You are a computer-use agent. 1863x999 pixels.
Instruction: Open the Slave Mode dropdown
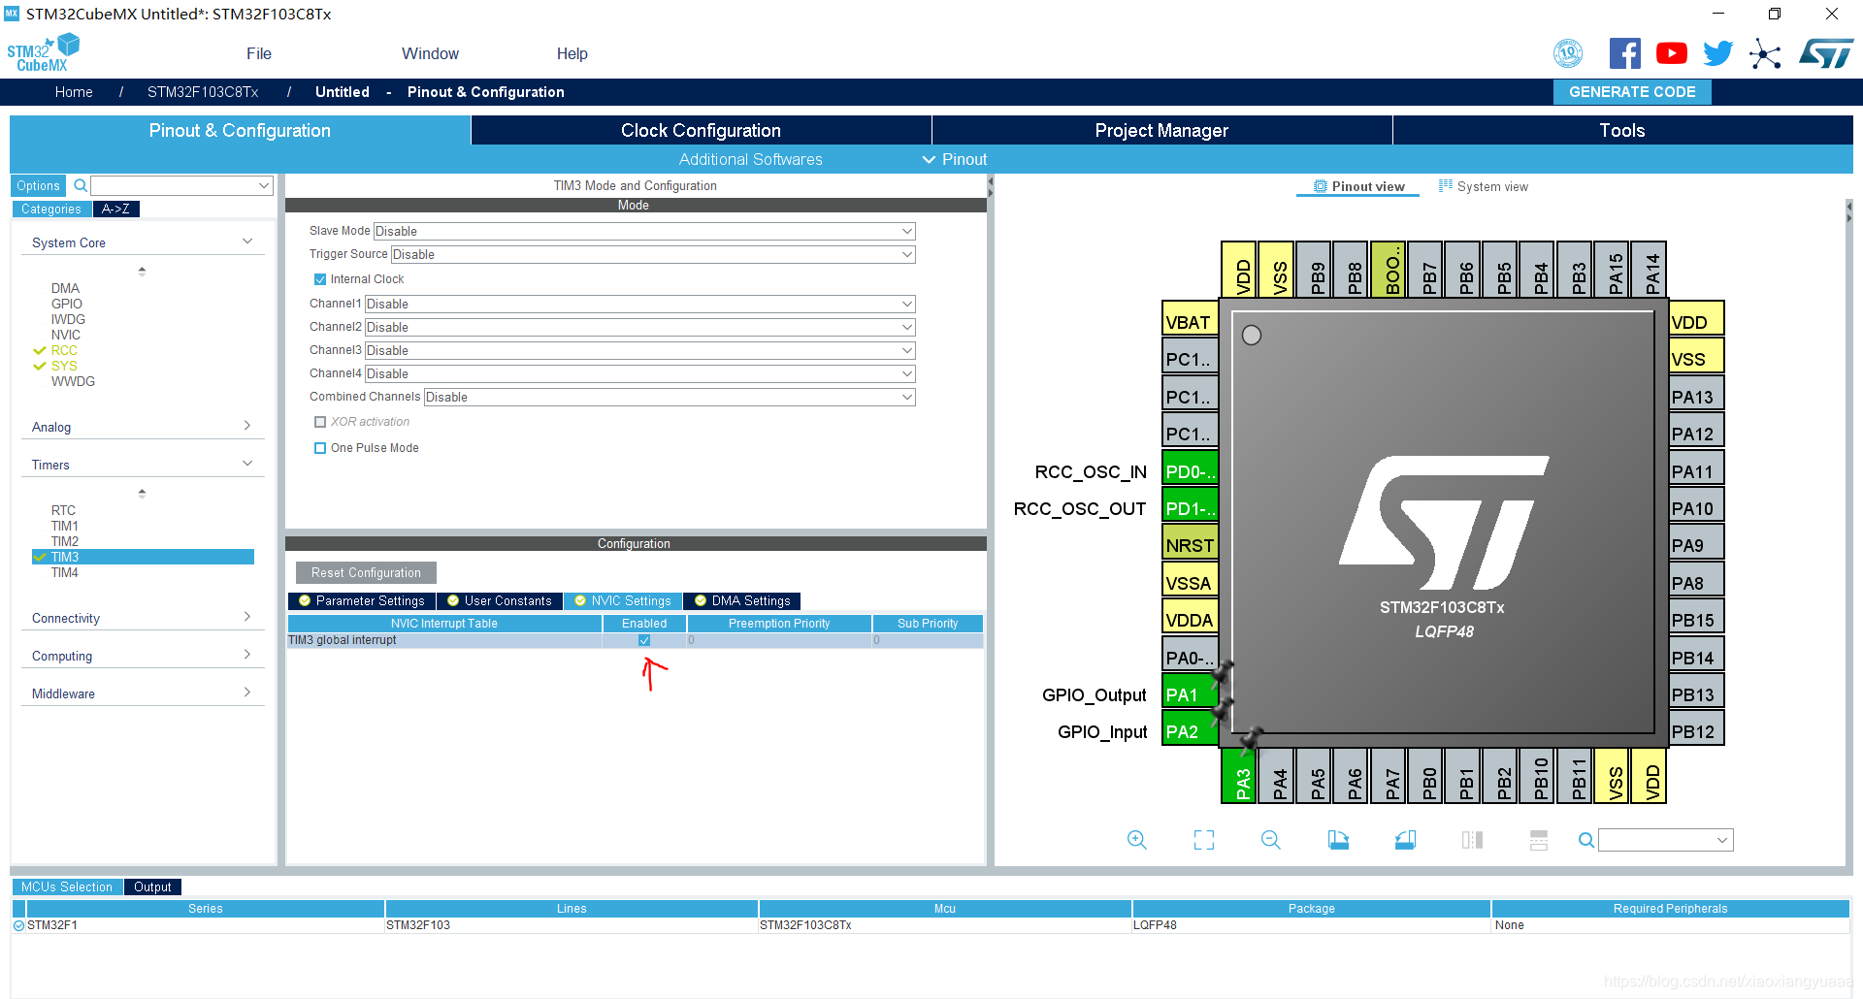pos(644,231)
